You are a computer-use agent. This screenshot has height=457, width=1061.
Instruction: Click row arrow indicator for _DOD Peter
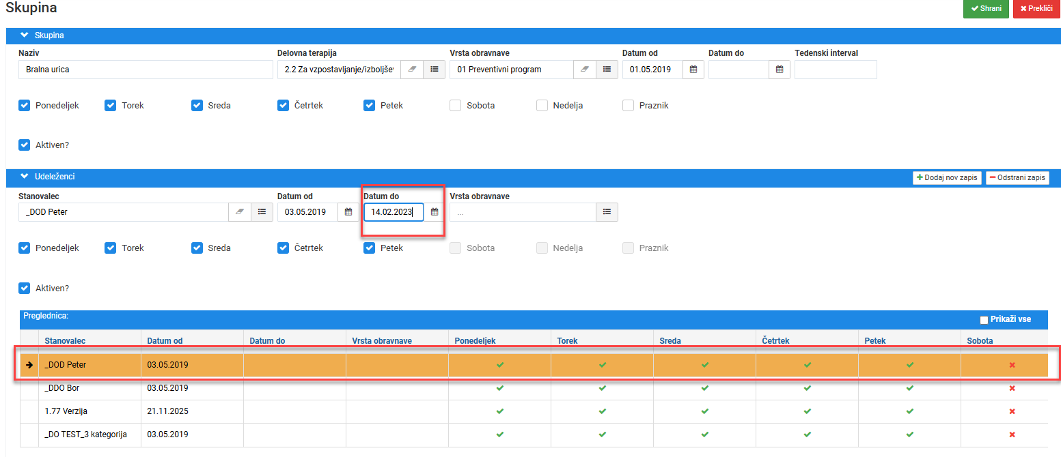coord(29,365)
